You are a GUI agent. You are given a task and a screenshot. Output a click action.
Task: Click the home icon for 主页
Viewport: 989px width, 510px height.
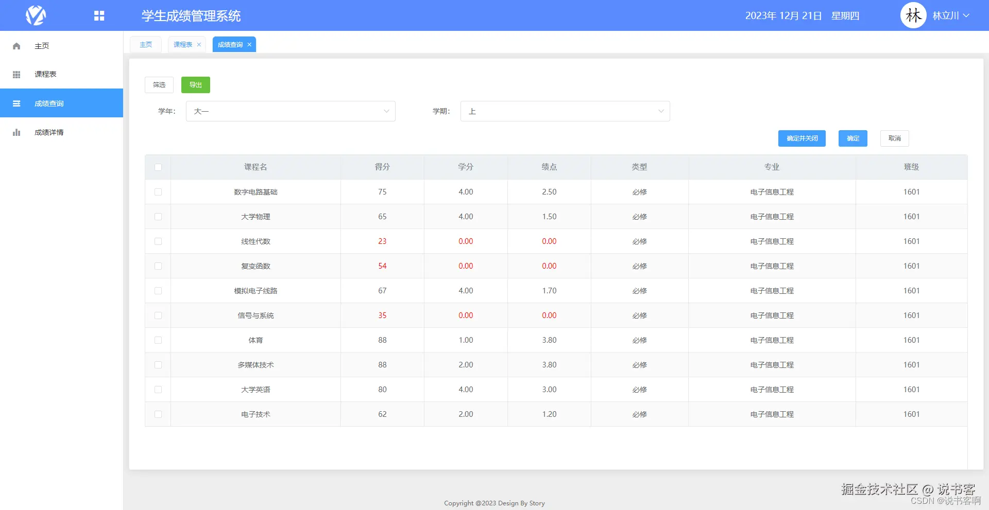pos(16,46)
